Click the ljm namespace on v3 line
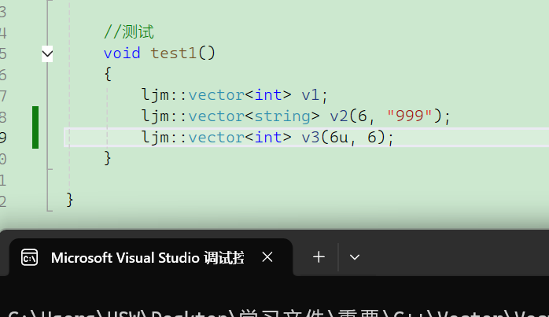 (156, 138)
